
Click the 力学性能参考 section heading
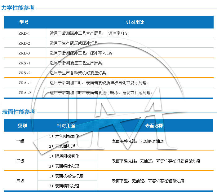(x=18, y=8)
